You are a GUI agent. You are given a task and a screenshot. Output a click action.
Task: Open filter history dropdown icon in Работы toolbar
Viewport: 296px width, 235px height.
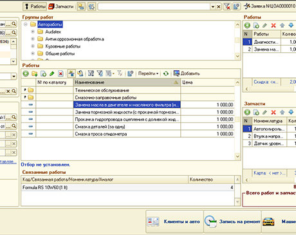(109, 73)
